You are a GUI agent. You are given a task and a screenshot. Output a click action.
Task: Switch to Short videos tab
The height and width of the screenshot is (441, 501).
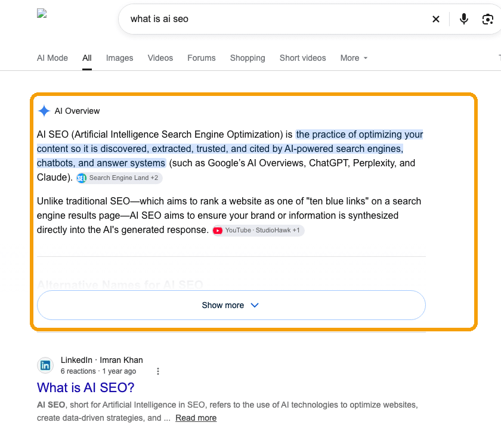tap(302, 58)
